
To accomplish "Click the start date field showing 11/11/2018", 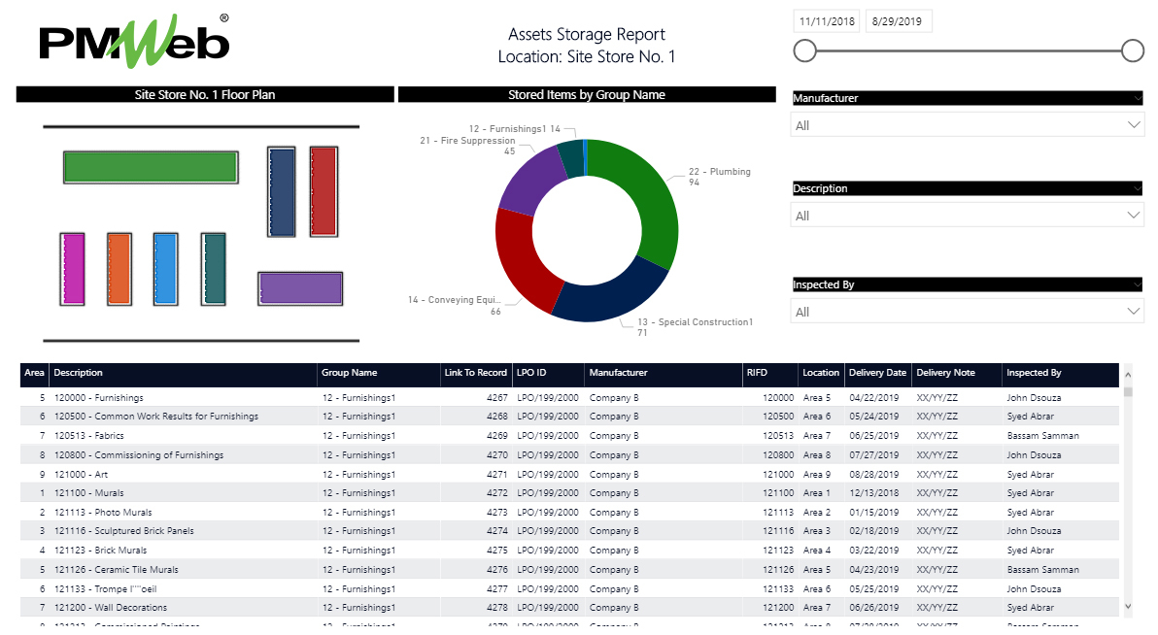I will (x=826, y=19).
